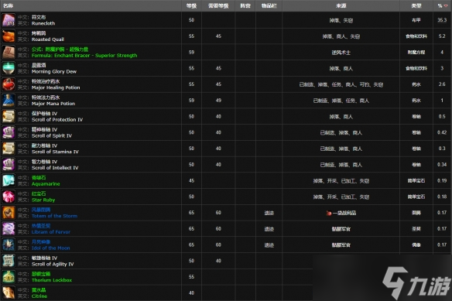452x301 pixels.
Task: Select the 0.42 drop rate for Scroll of Spirit
Action: click(x=442, y=132)
